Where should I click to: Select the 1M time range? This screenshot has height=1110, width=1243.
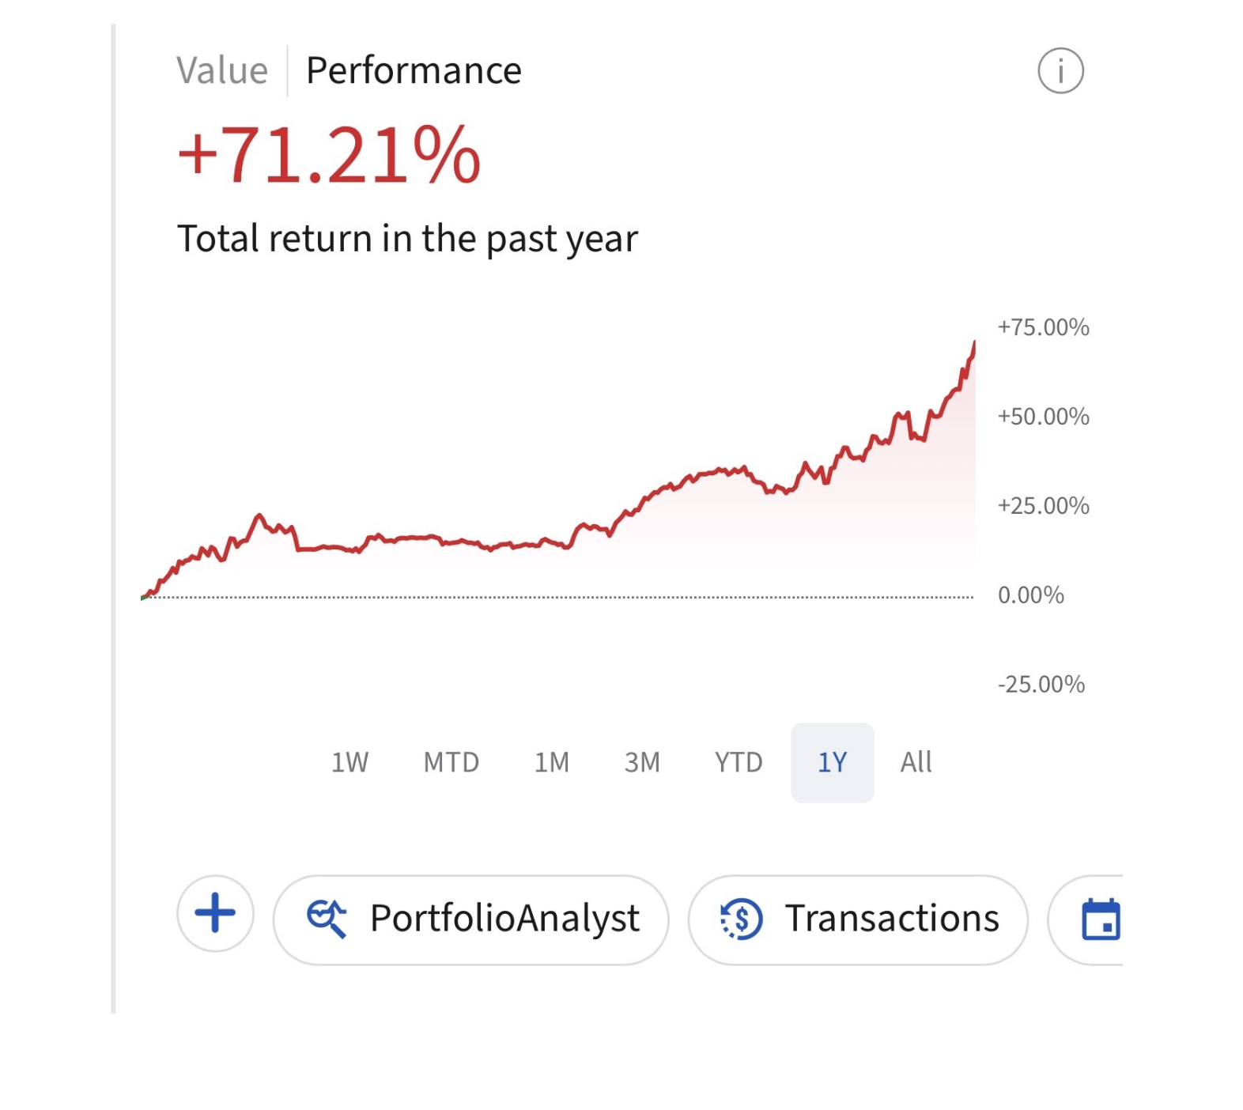(552, 762)
